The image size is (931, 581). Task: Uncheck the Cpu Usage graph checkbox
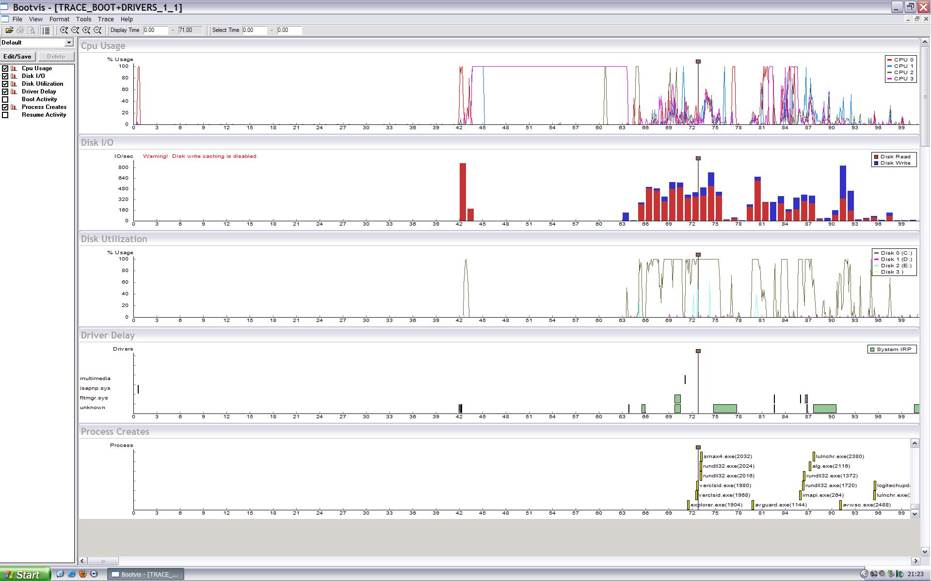click(x=5, y=68)
